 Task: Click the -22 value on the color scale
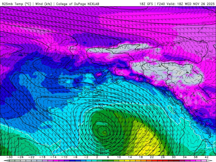click(31, 157)
